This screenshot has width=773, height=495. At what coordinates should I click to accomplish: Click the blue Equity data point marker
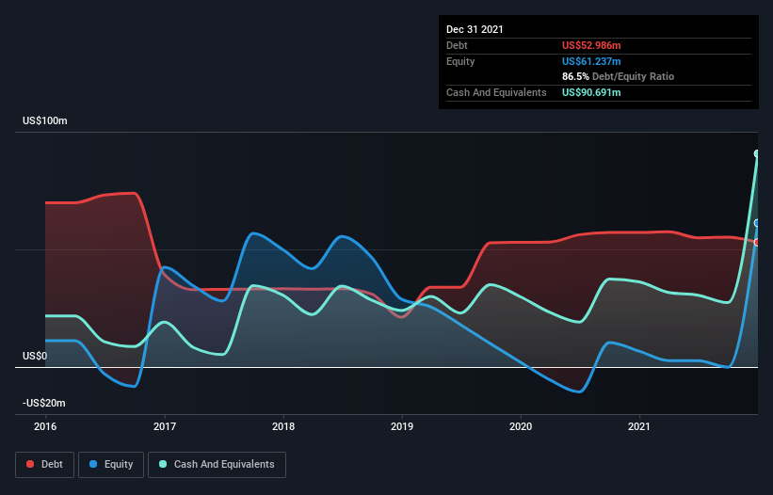[757, 223]
